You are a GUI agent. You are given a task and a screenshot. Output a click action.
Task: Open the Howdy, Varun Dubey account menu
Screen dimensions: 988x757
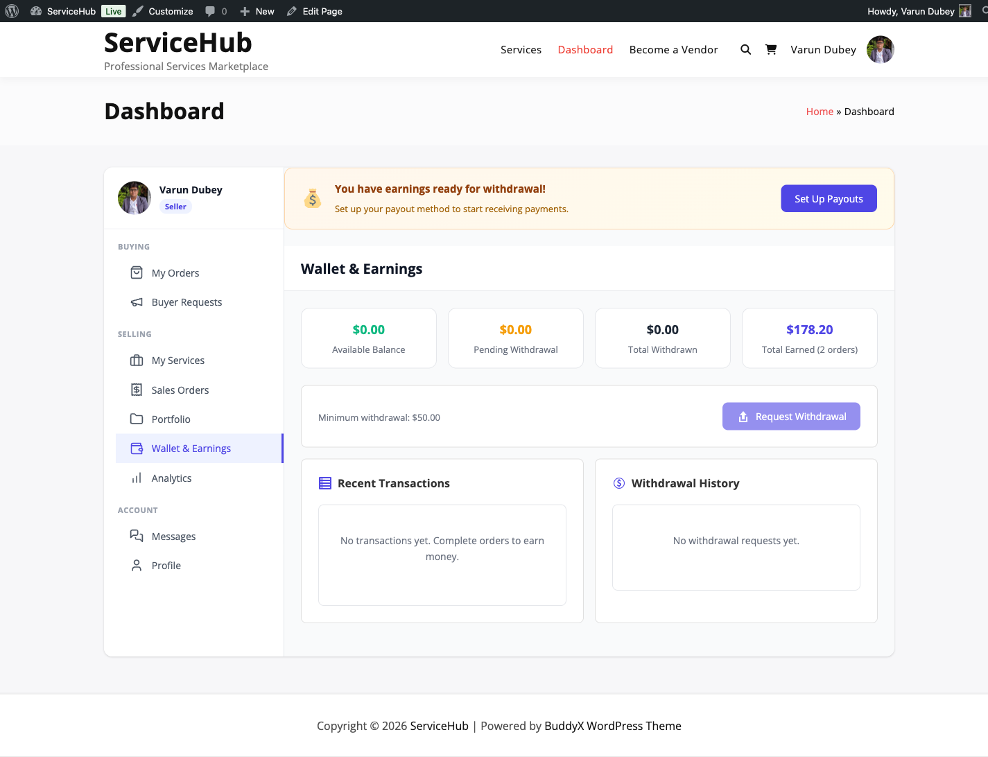[x=911, y=10]
